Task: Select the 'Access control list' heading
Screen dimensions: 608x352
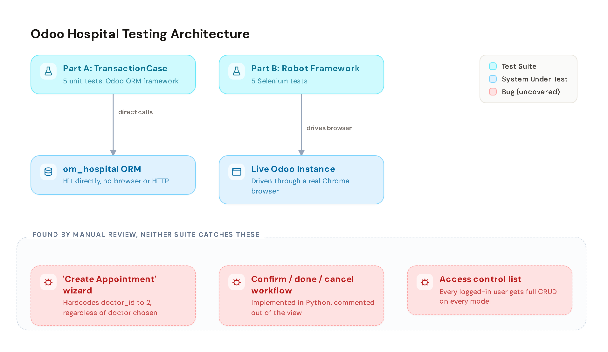Action: [480, 279]
